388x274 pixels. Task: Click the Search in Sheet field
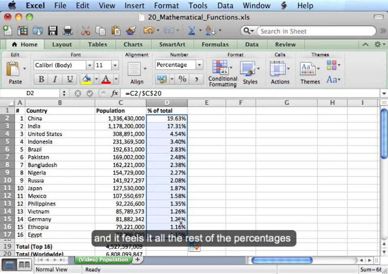pos(317,31)
